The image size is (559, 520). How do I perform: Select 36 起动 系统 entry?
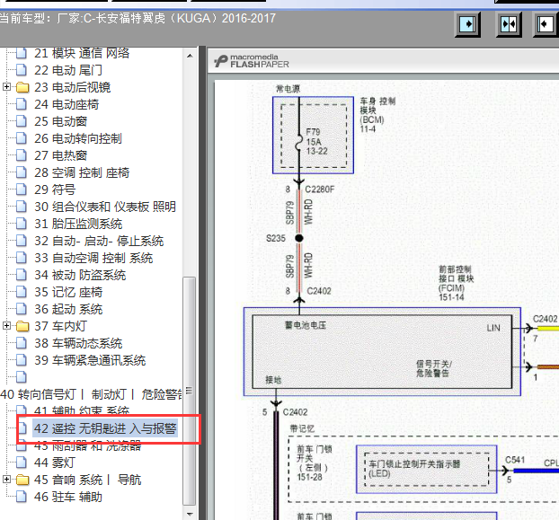[68, 309]
